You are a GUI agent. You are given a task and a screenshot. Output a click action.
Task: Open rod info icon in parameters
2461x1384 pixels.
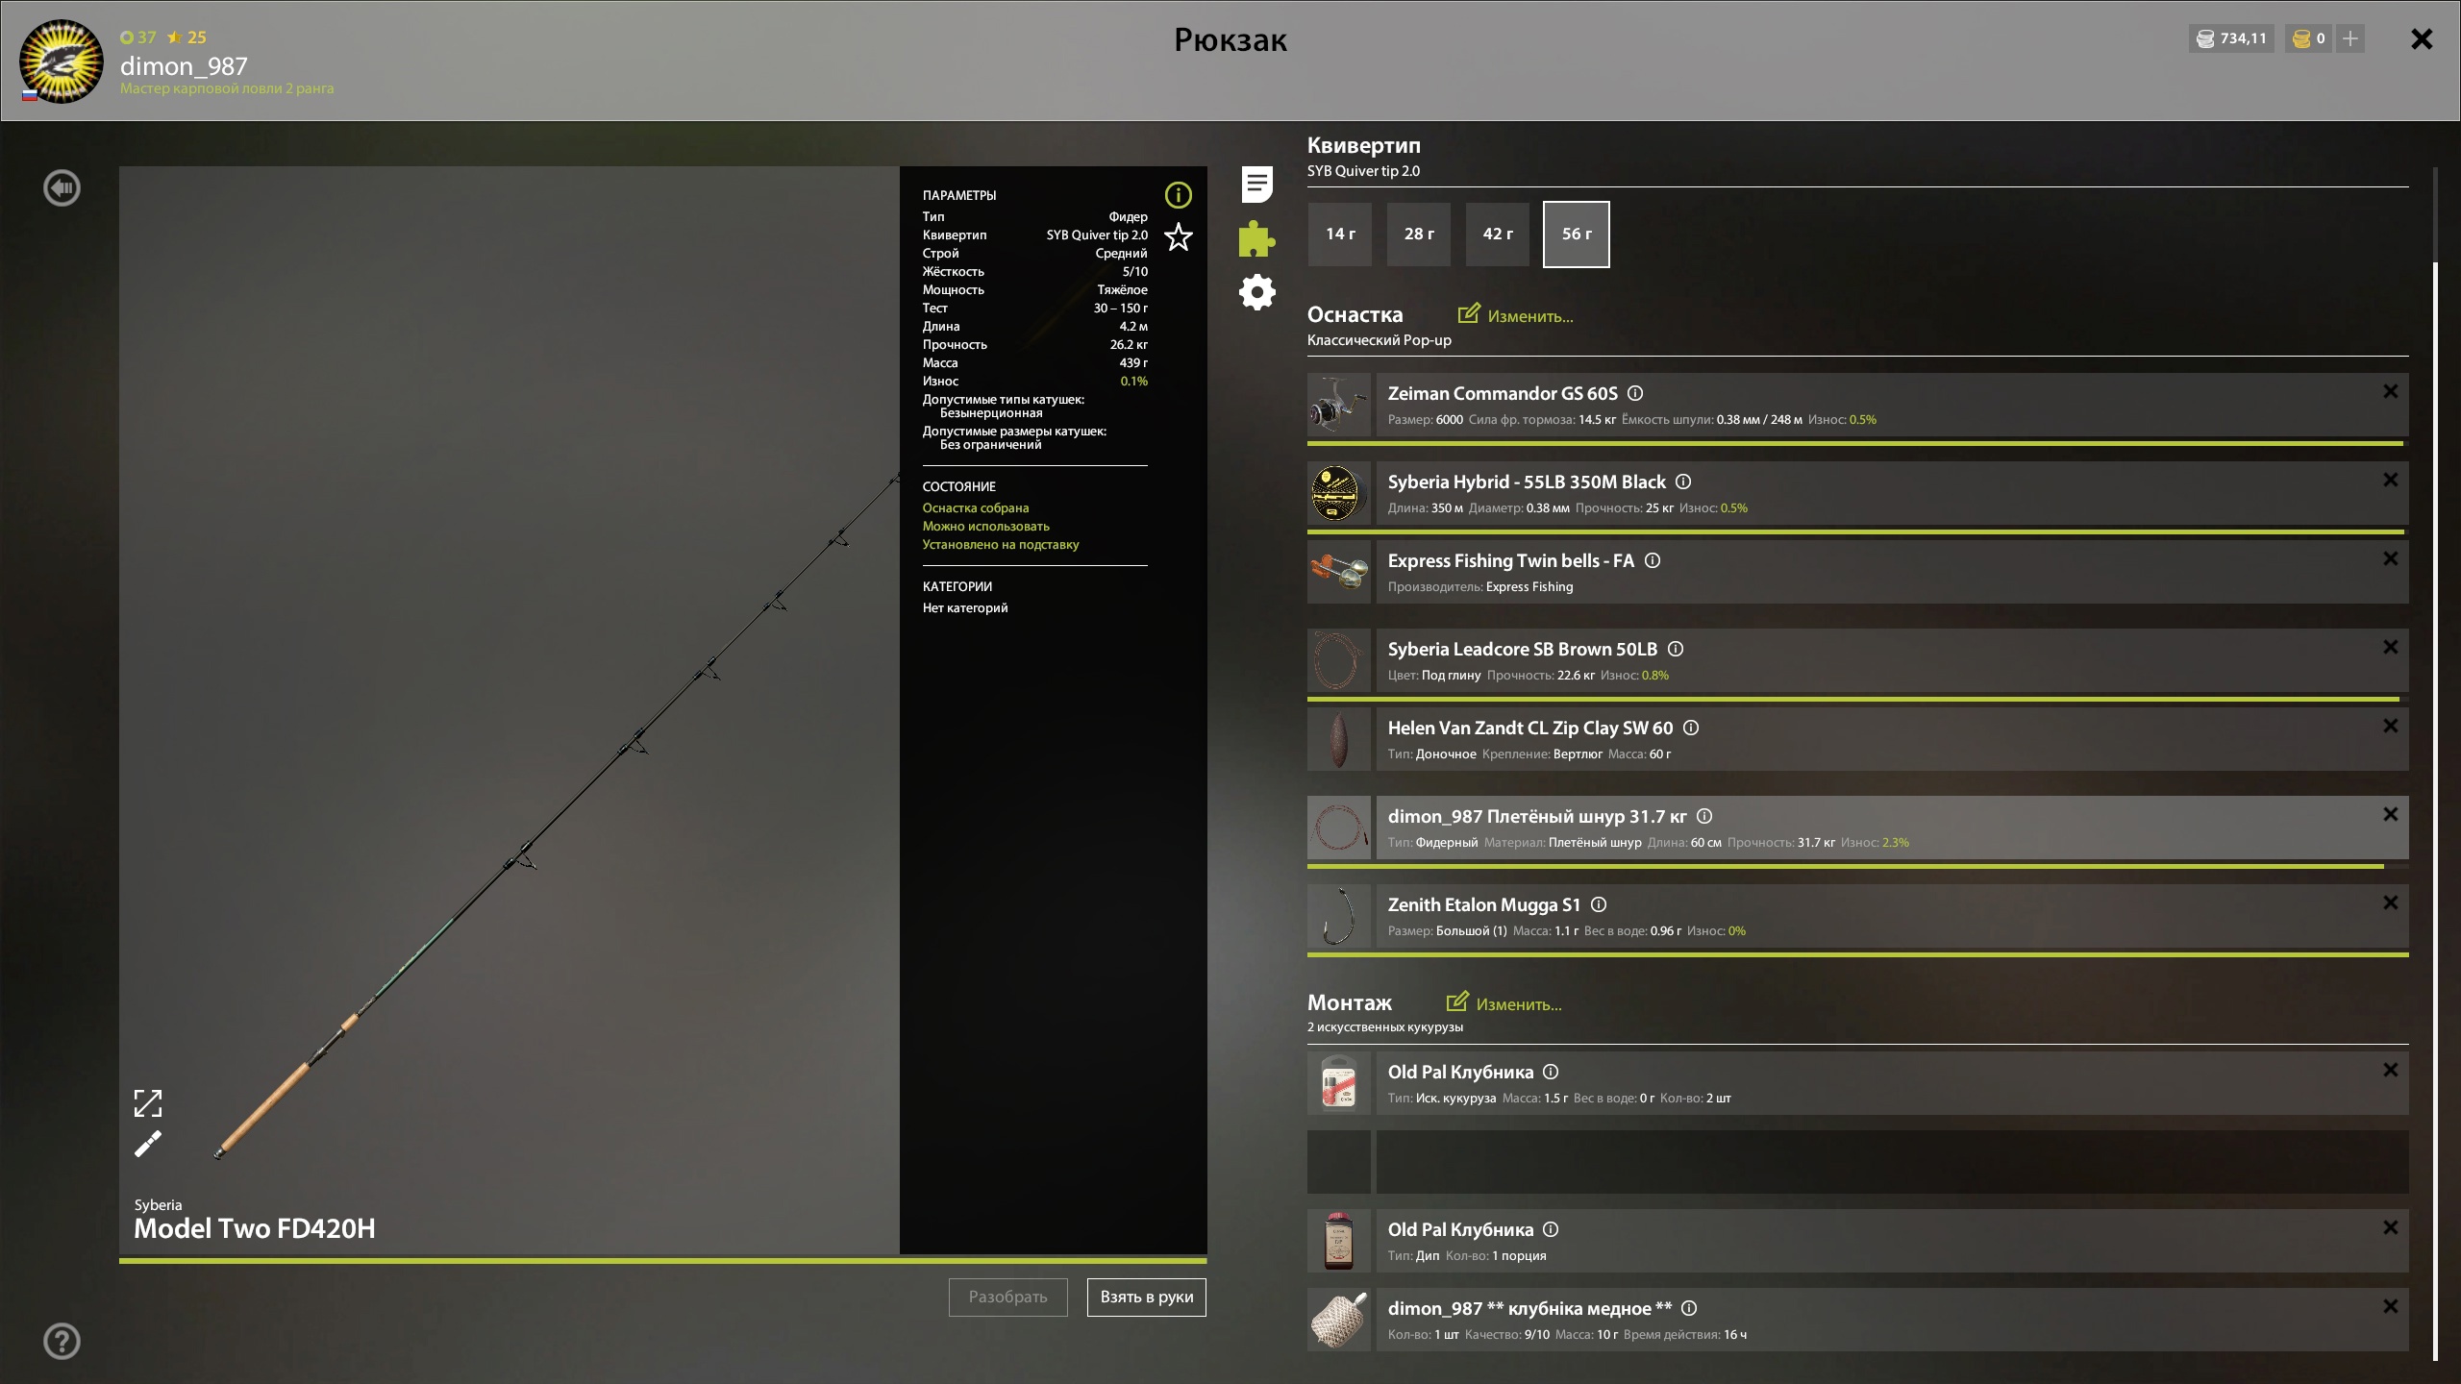pos(1178,195)
